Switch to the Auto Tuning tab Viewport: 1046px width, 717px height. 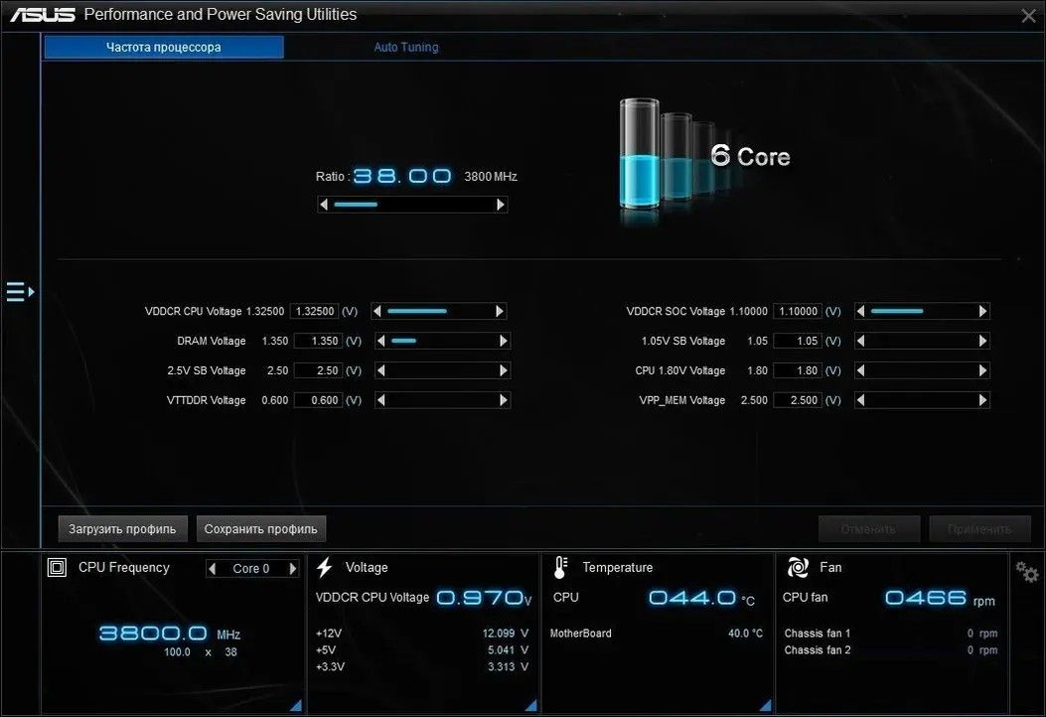pos(405,47)
